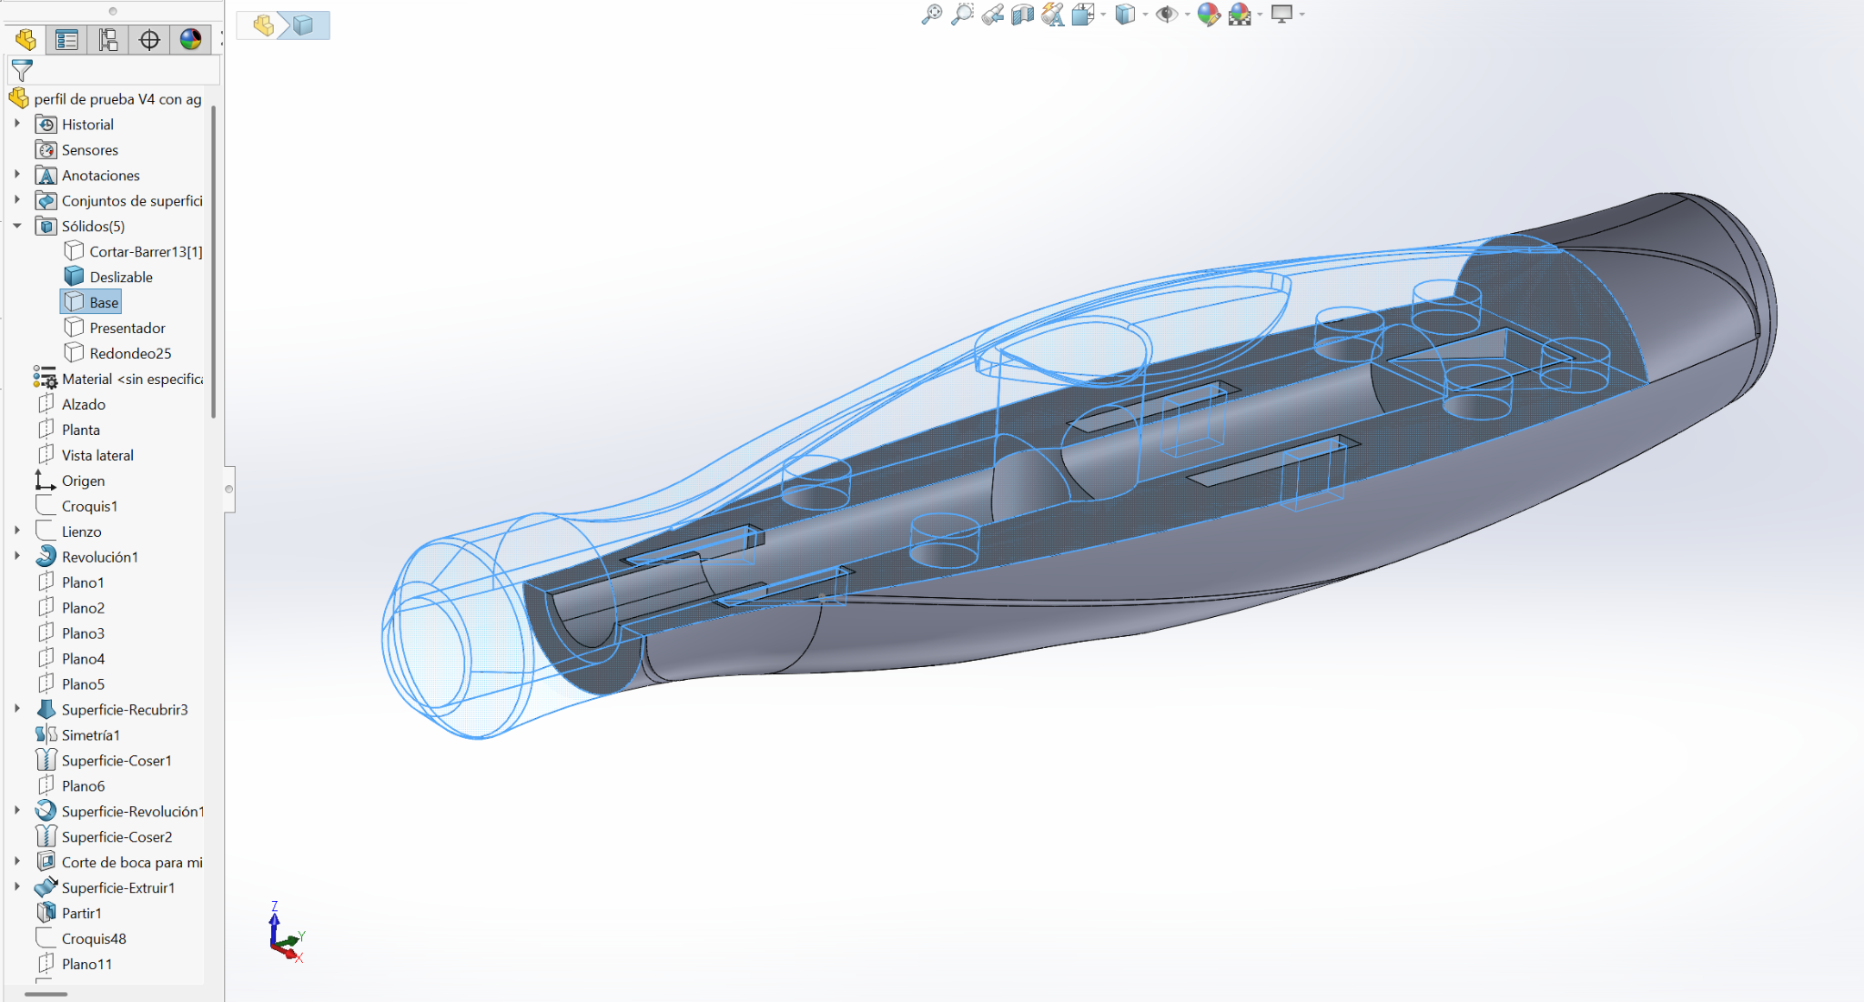The image size is (1864, 1002).
Task: Click the Superficie-Coser2 knit icon
Action: point(46,836)
